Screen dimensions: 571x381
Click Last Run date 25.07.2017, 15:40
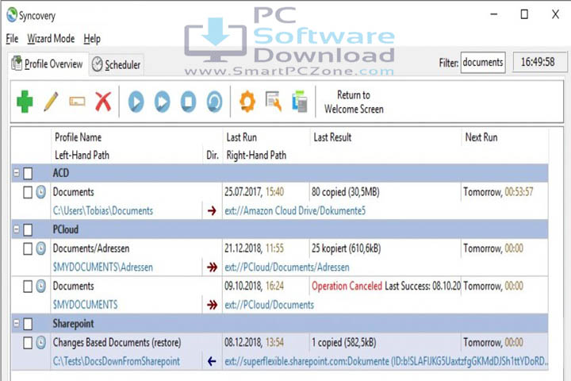255,192
